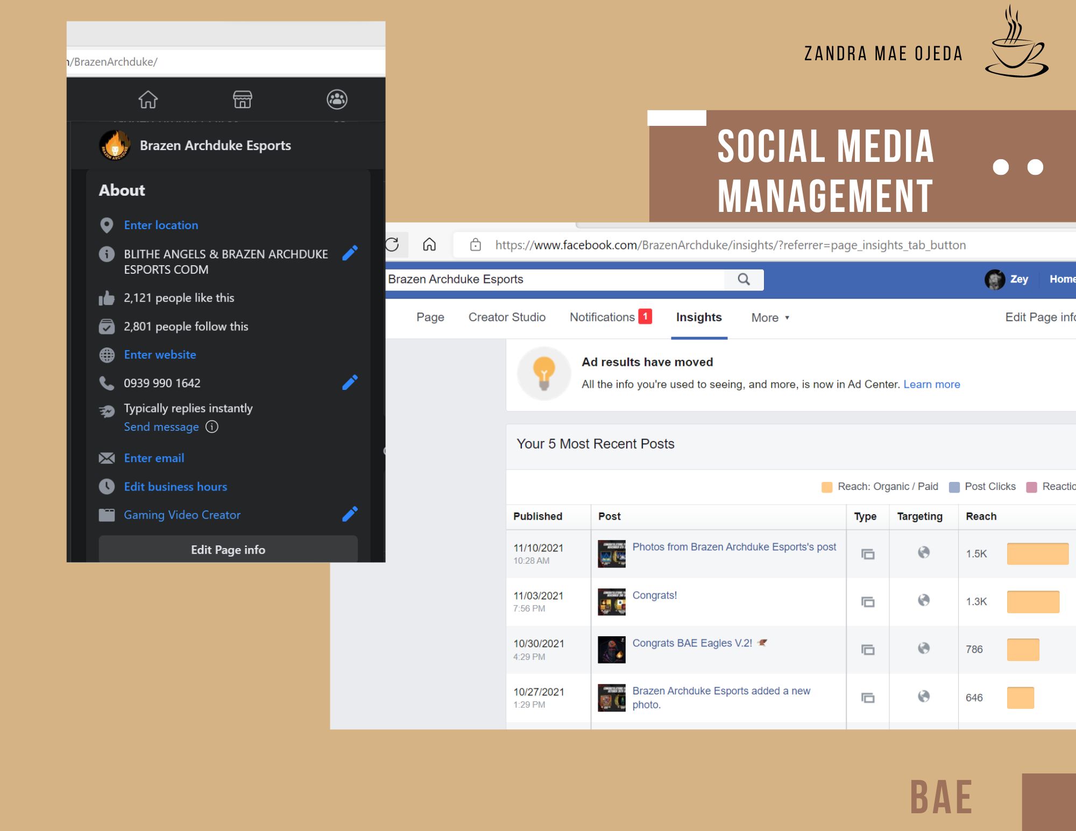Edit phone number 0939 990 1642 pencil
The width and height of the screenshot is (1076, 831).
(350, 382)
